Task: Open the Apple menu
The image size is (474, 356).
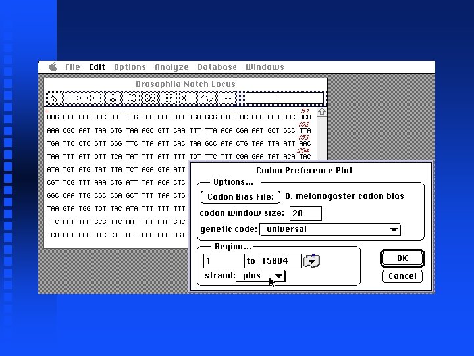Action: (53, 67)
